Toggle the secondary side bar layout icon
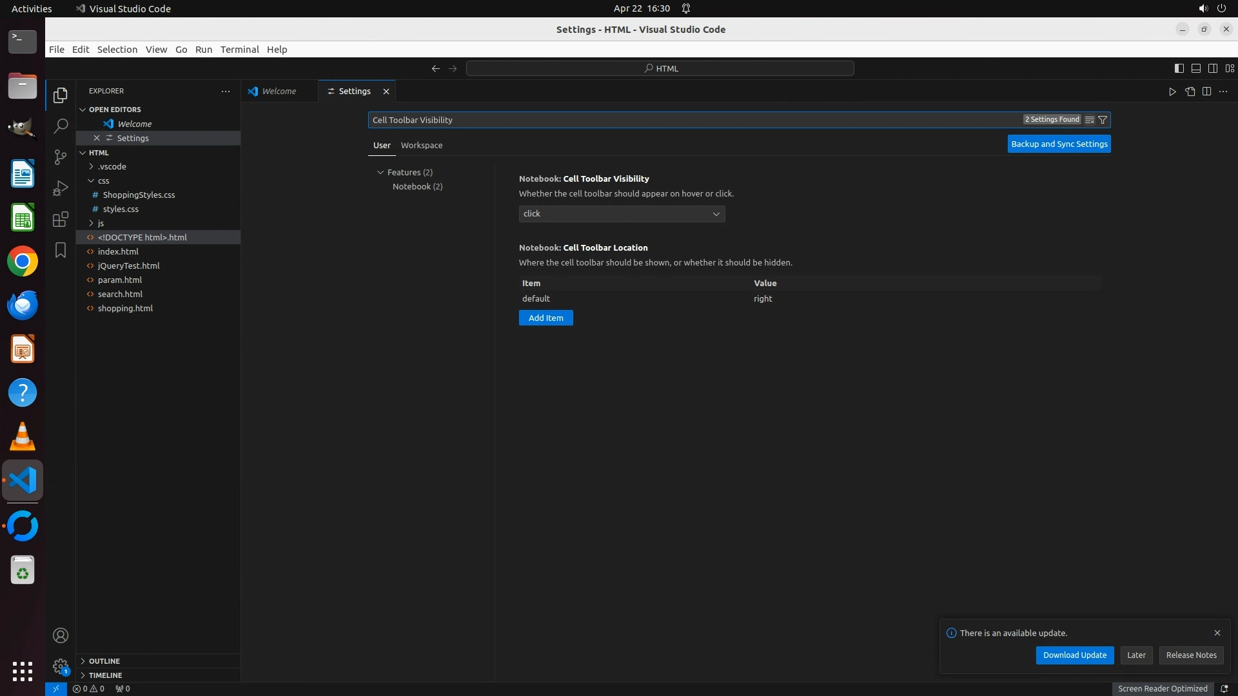The height and width of the screenshot is (696, 1238). click(1212, 68)
